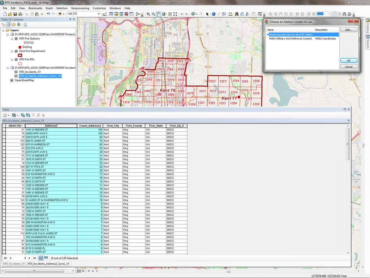Toggle the OpenStreetMap layer visibility

click(x=12, y=80)
